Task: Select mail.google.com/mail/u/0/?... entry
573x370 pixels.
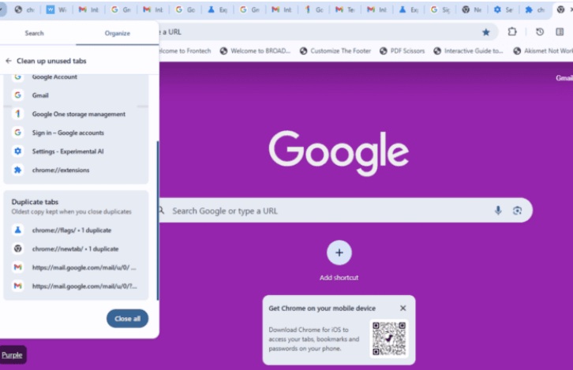Action: coord(76,286)
